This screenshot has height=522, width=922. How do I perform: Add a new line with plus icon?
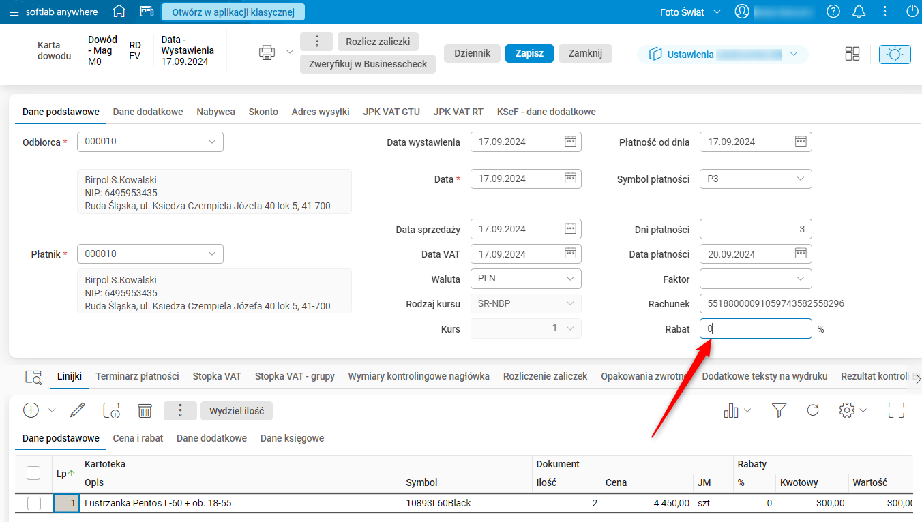tap(31, 410)
